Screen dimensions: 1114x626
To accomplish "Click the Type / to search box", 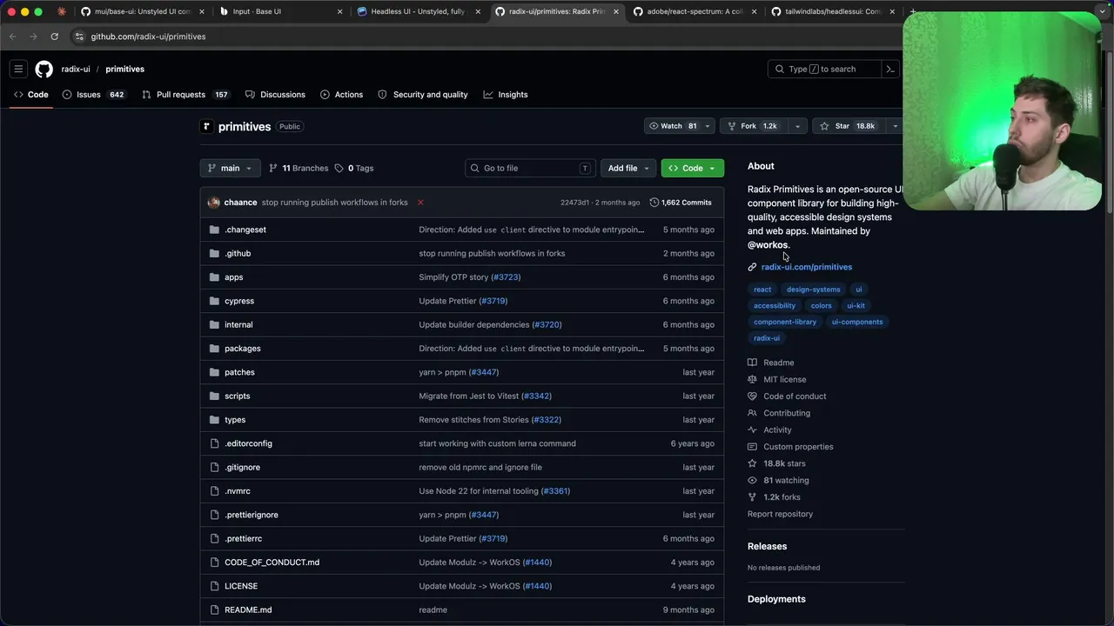I will pyautogui.click(x=822, y=69).
